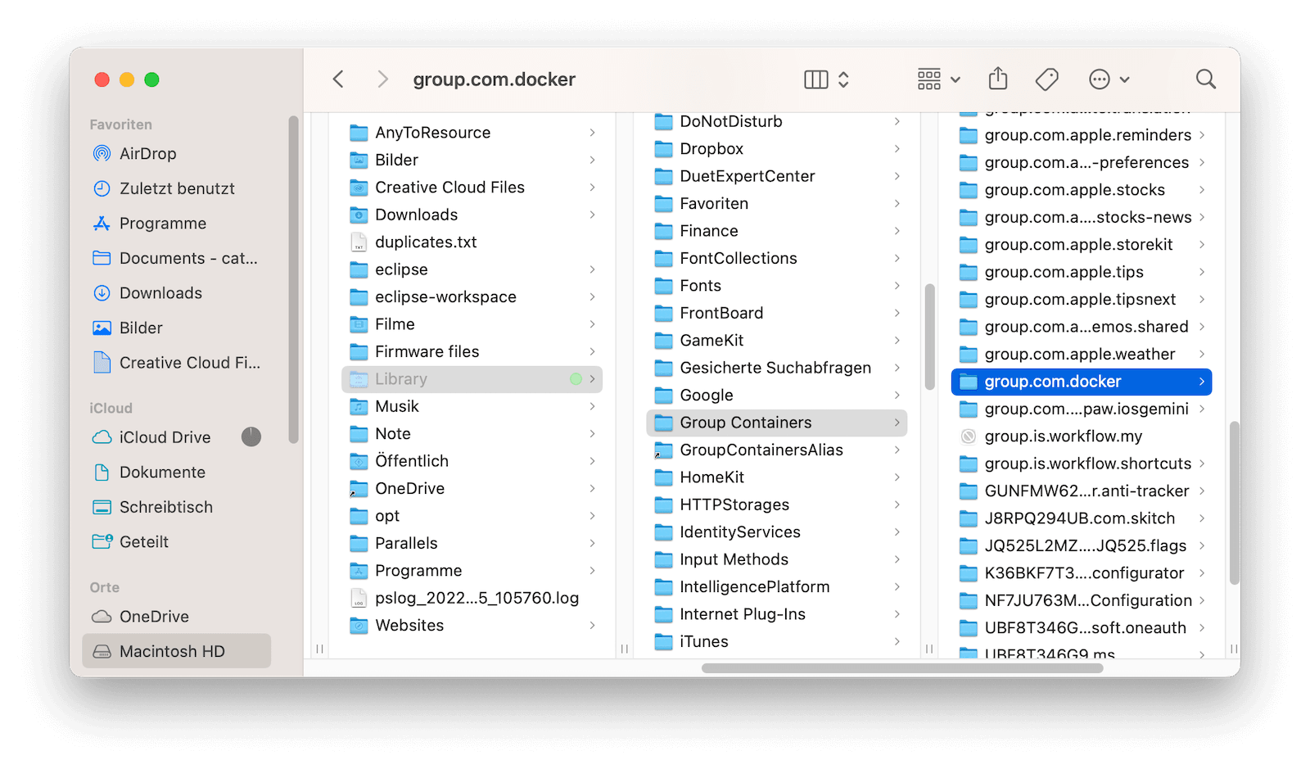Select the AnyToResource folder
This screenshot has height=769, width=1310.
472,133
